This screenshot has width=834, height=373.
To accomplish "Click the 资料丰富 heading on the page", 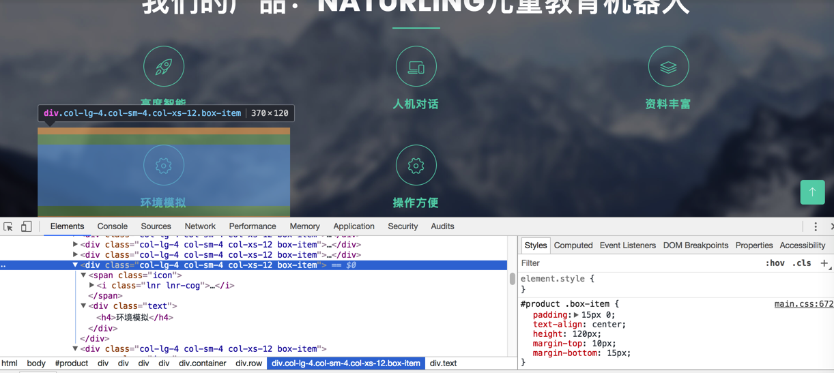I will coord(668,104).
